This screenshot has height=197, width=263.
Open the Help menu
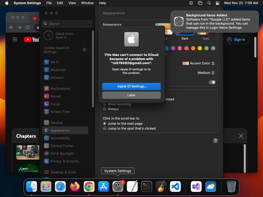(102, 3)
